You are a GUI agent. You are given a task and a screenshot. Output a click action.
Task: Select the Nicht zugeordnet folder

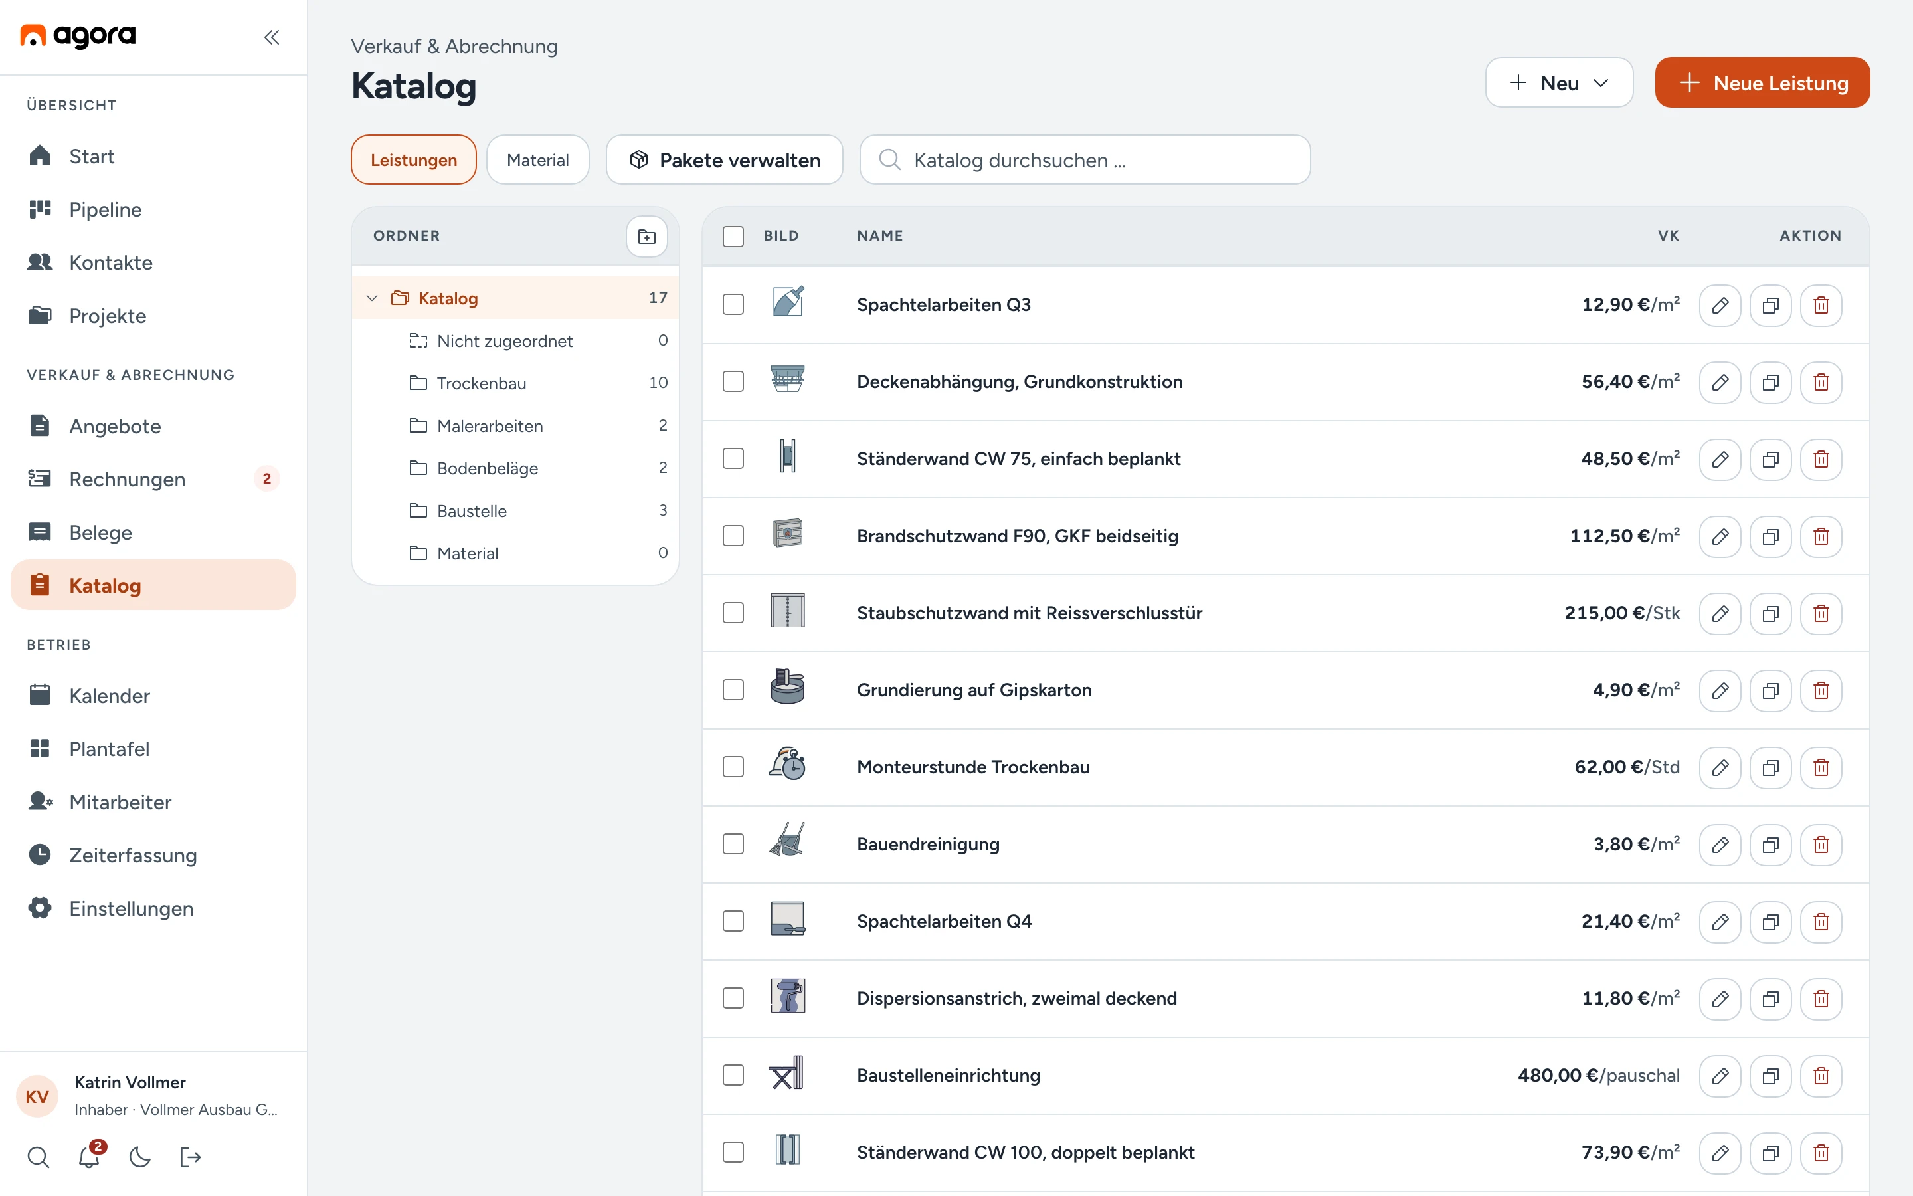(515, 340)
